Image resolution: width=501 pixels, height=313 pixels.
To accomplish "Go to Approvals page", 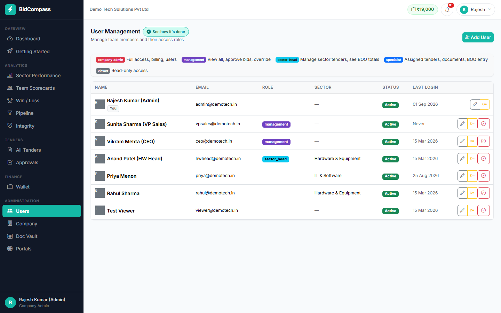I will pos(42,162).
